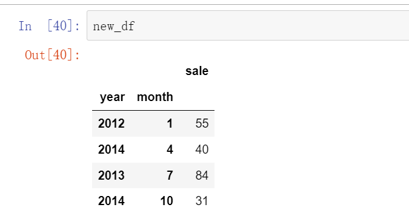Select the month 7 index cell
Screen dimensions: 409x219
pyautogui.click(x=170, y=175)
